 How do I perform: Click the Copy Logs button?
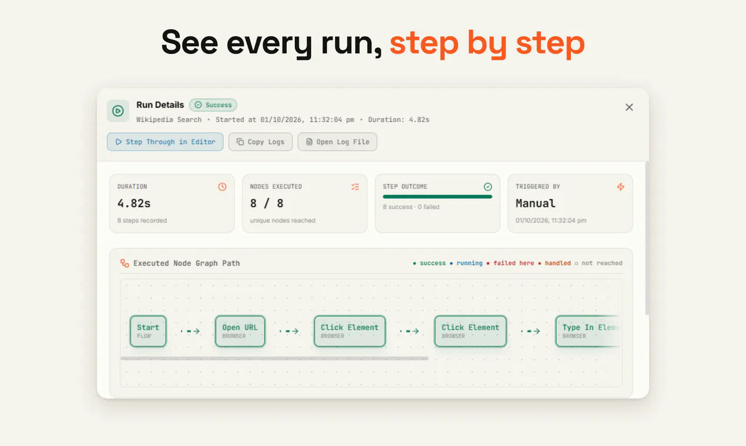(260, 141)
